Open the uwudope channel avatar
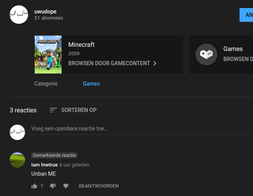The image size is (253, 196). point(19,15)
